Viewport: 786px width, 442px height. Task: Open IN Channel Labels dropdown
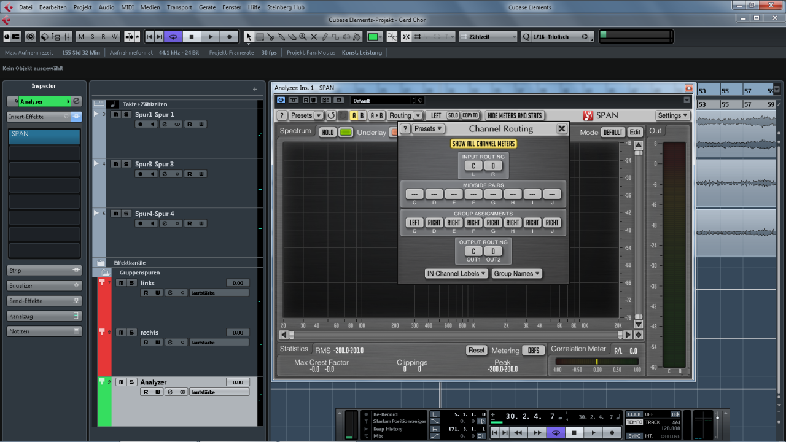click(456, 274)
